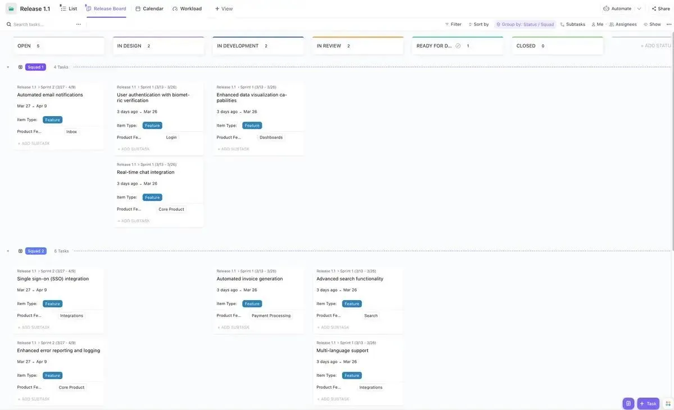This screenshot has height=410, width=674.
Task: Click Feature tag on Real-time chat integration
Action: [x=152, y=197]
